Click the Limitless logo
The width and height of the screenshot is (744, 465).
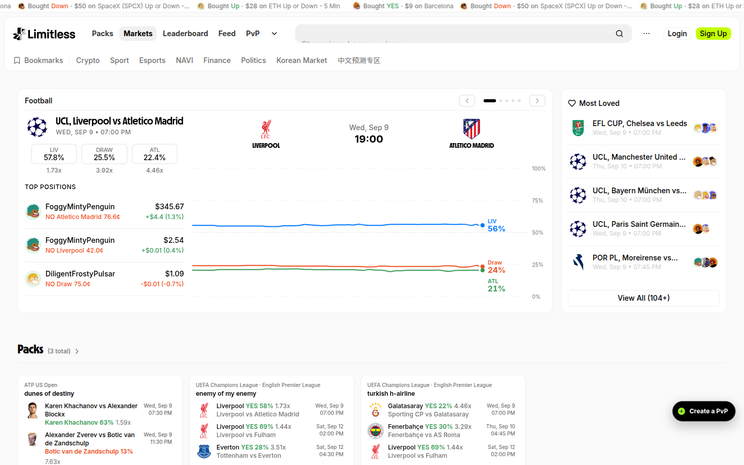(x=44, y=34)
